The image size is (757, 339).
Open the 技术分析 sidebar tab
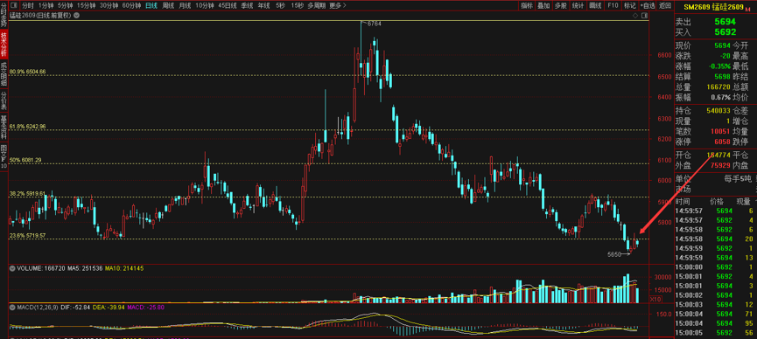(x=4, y=44)
